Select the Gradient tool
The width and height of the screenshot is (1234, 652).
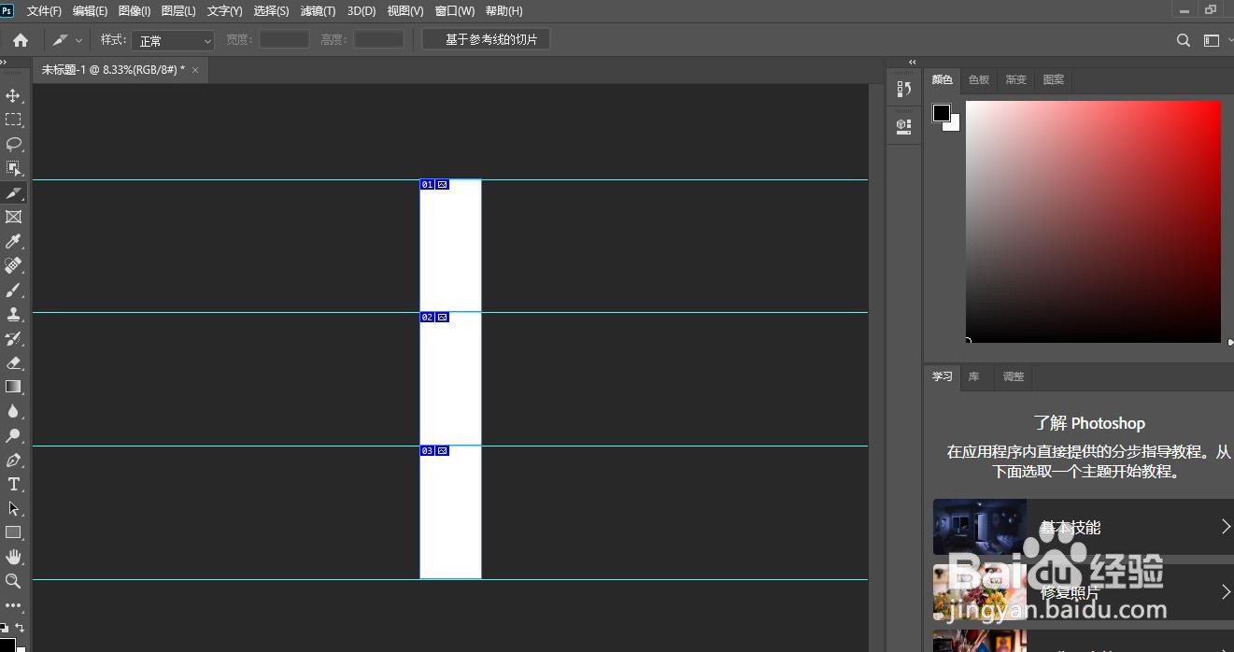click(x=13, y=387)
